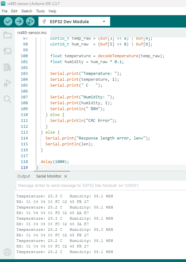Click the Verify checkmark button
The height and width of the screenshot is (262, 186).
(x=8, y=21)
